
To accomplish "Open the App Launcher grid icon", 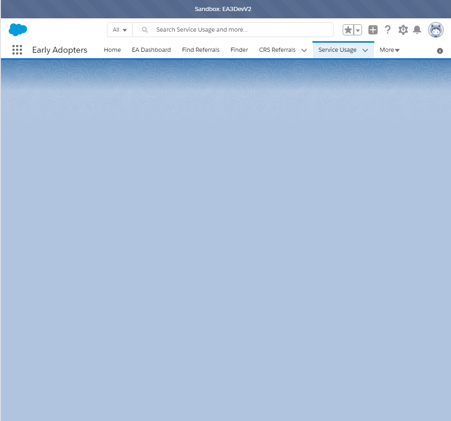I will (x=17, y=50).
